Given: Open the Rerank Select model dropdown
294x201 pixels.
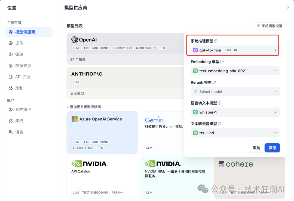Looking at the screenshot, I should 235,92.
